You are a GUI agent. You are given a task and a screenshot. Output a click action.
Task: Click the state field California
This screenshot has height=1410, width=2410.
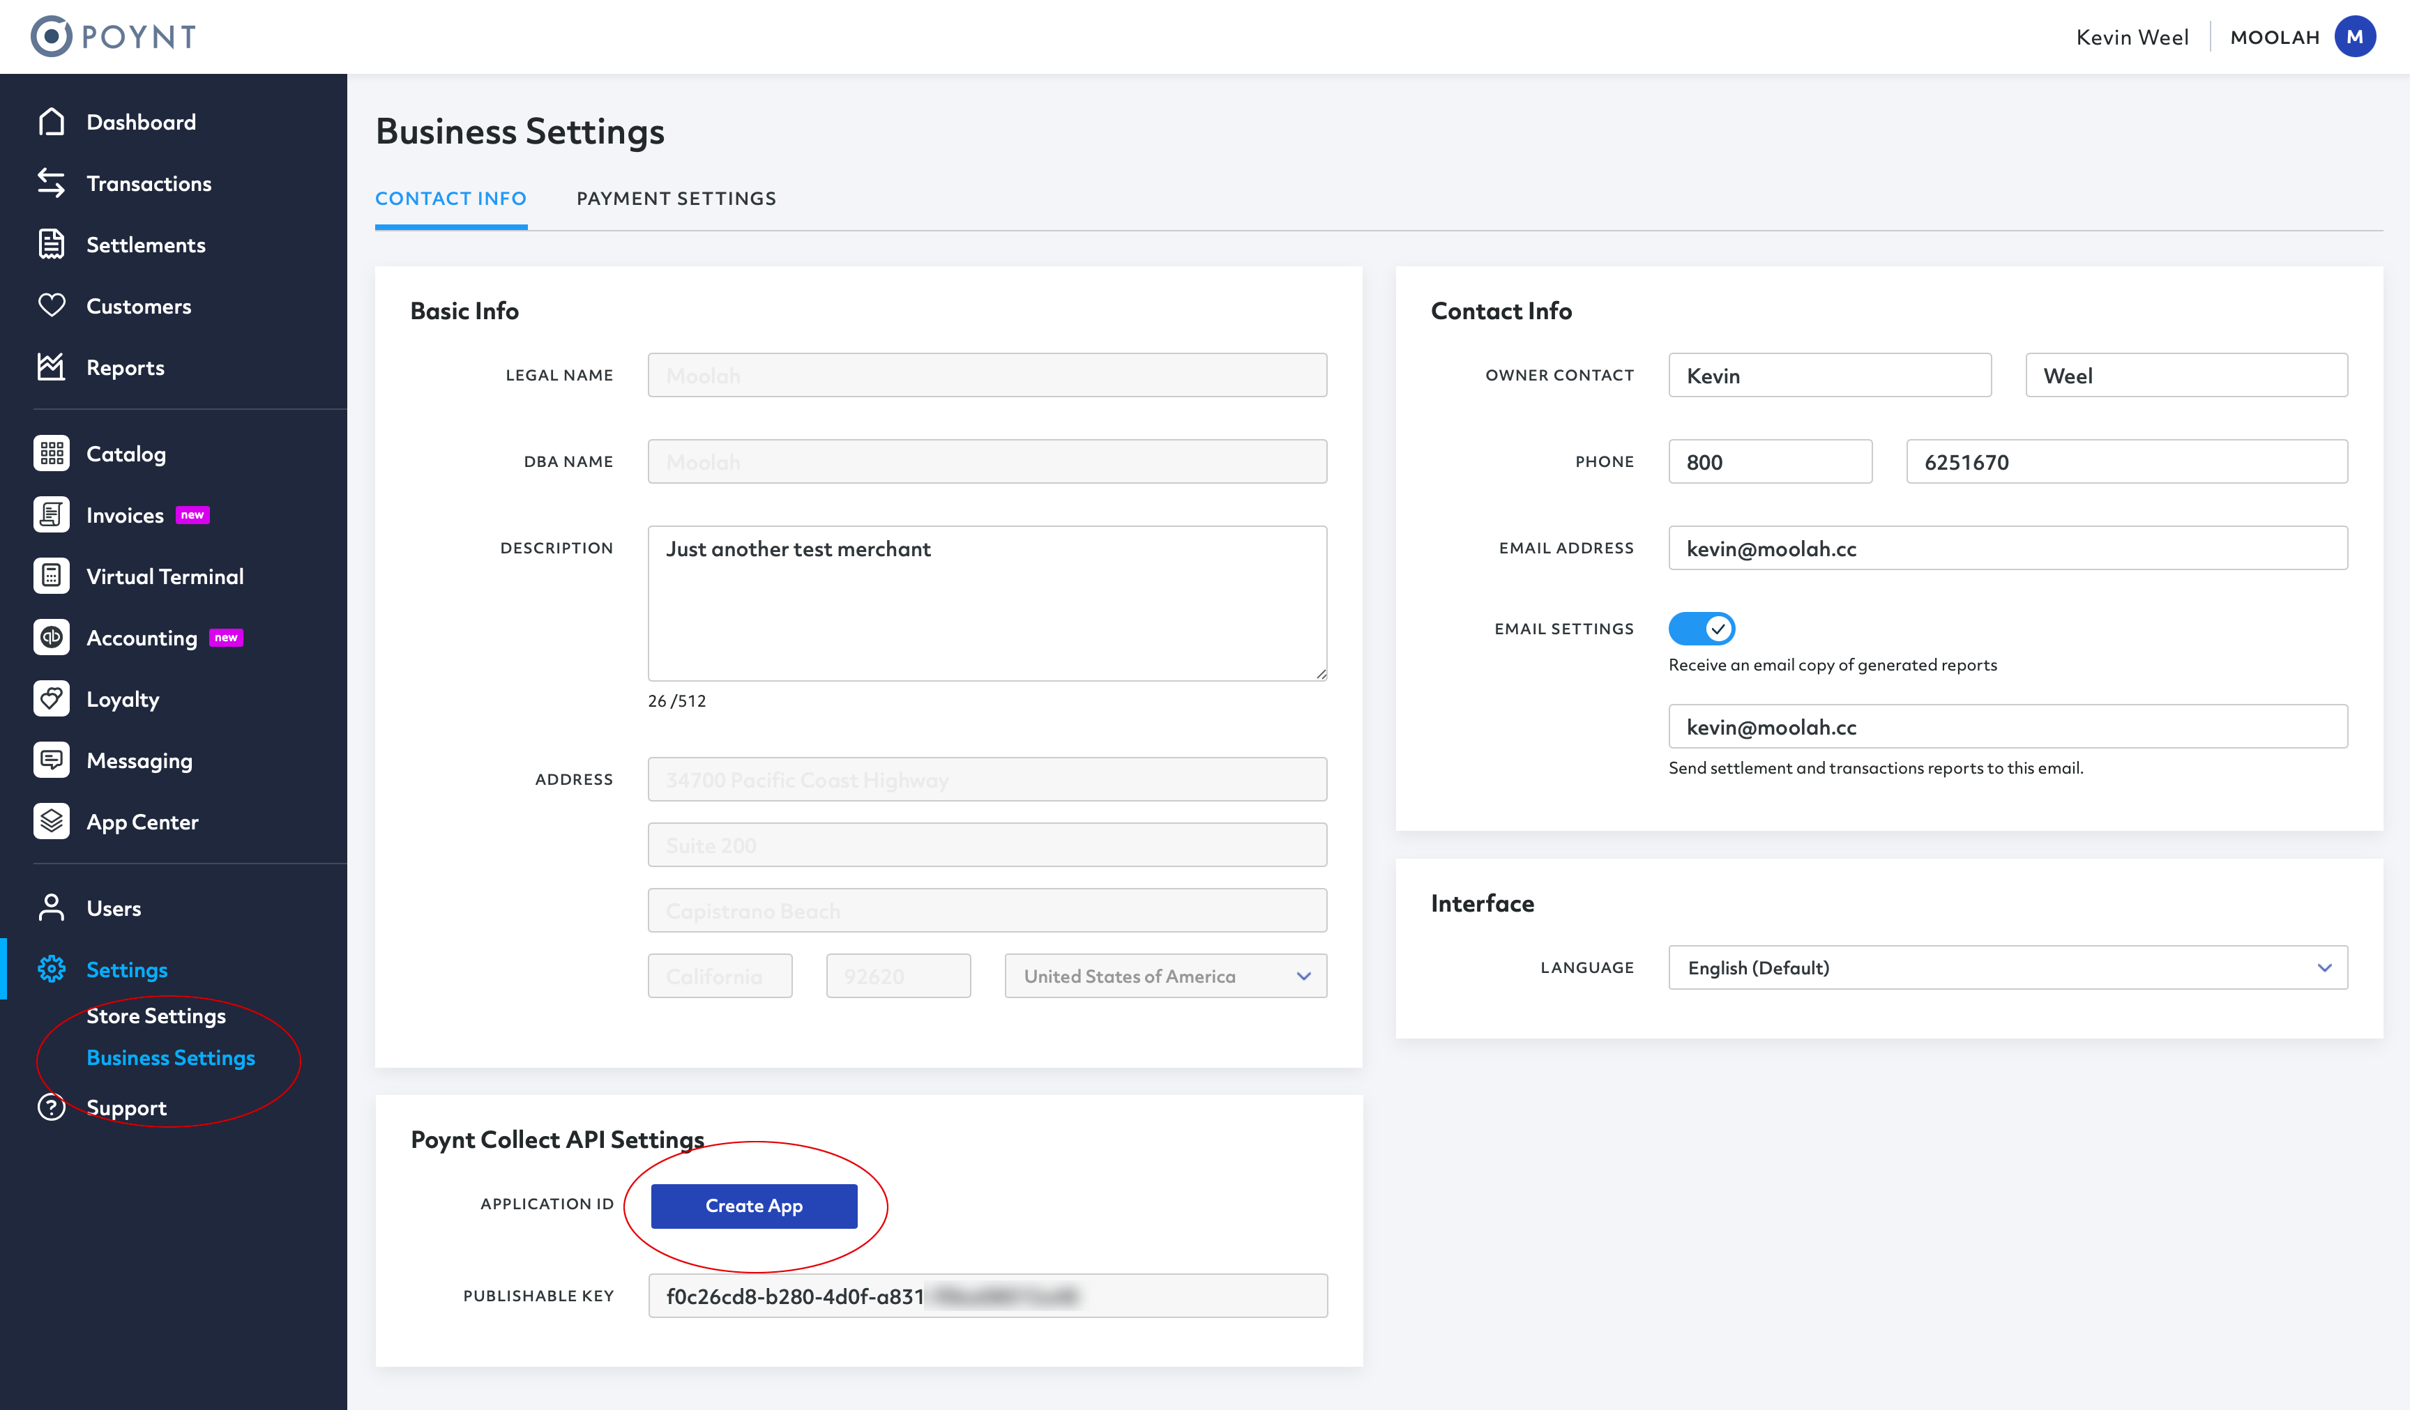pos(720,975)
